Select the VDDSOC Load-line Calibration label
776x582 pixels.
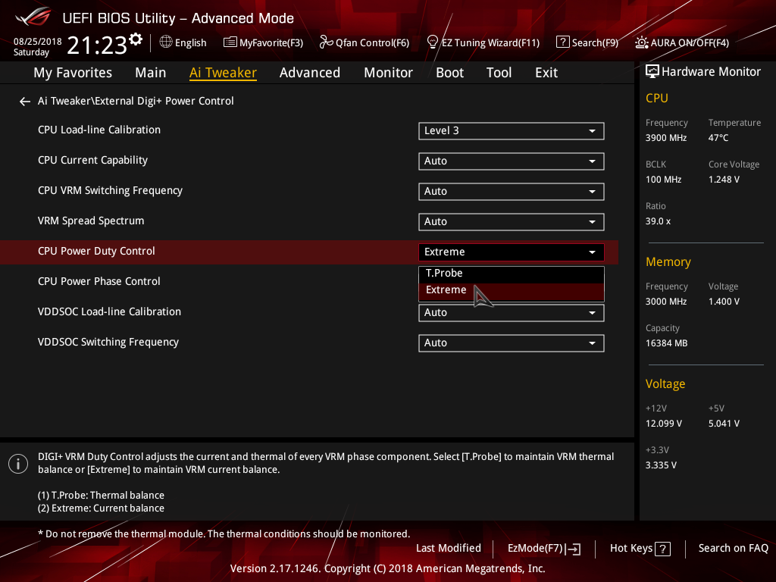click(x=109, y=311)
